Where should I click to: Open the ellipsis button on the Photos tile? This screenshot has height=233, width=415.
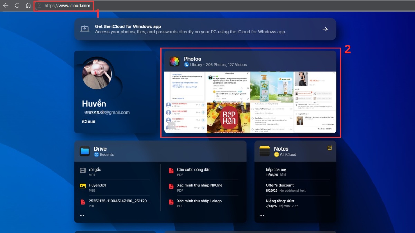click(172, 126)
